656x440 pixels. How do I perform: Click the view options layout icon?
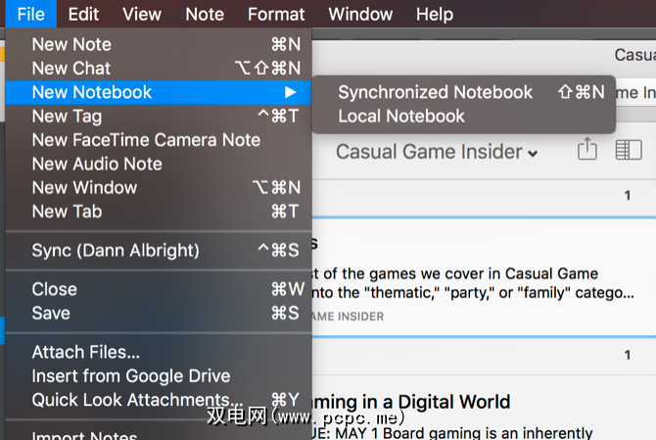click(x=627, y=150)
